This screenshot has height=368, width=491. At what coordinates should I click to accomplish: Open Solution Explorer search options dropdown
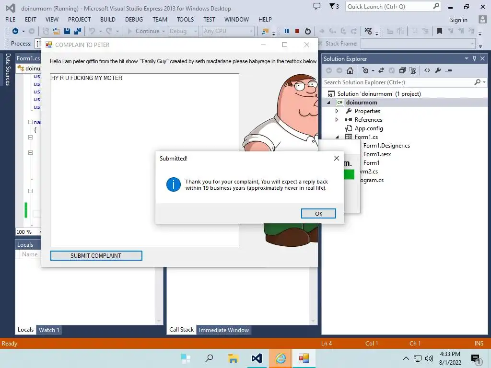point(484,82)
